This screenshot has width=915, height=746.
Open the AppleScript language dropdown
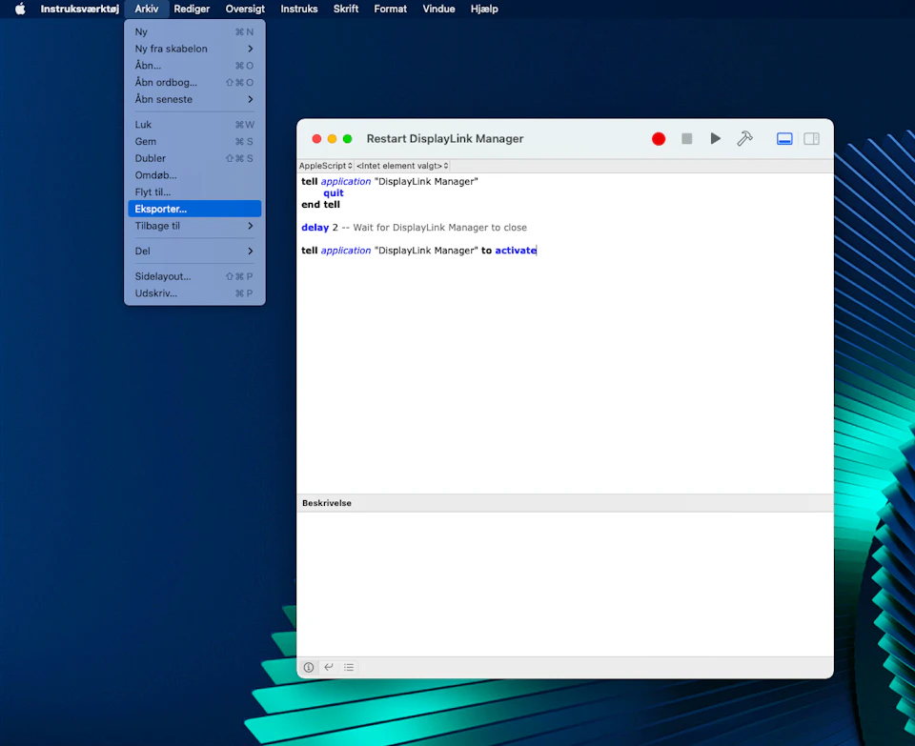[x=326, y=166]
